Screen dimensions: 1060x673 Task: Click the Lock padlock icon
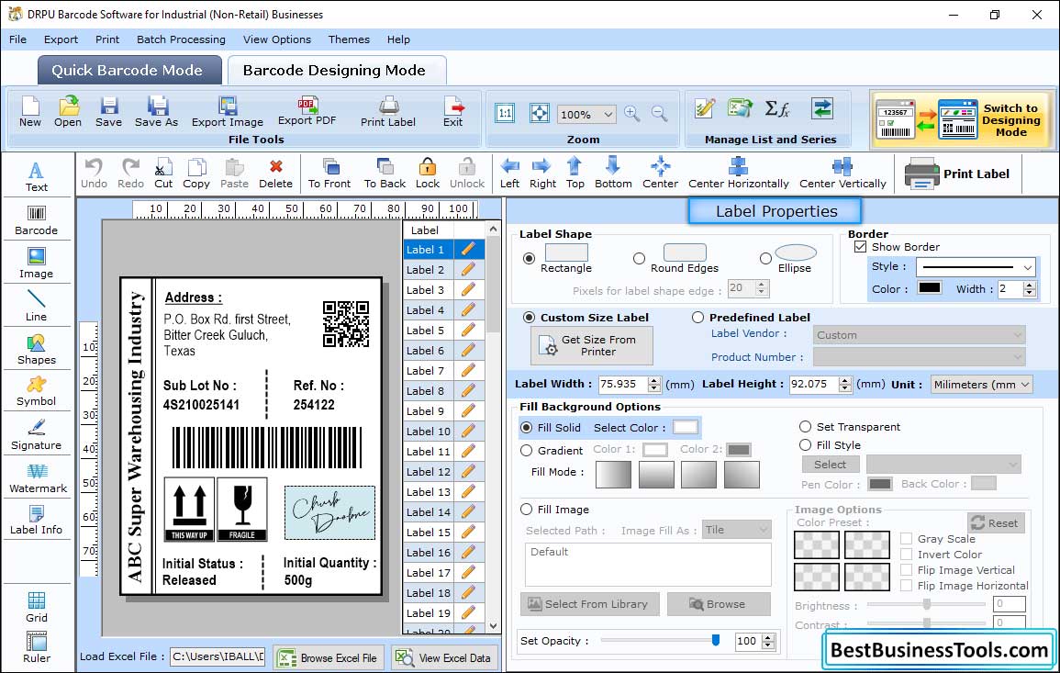[428, 174]
